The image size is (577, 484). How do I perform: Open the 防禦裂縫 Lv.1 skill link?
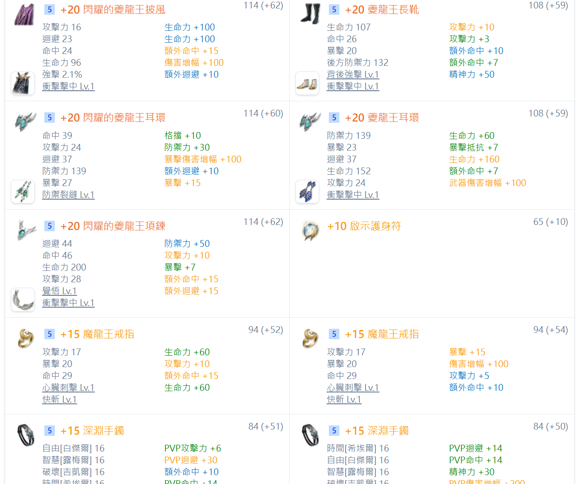[68, 195]
